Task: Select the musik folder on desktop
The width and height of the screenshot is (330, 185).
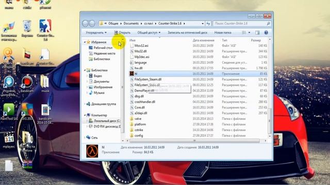Action: point(45,83)
